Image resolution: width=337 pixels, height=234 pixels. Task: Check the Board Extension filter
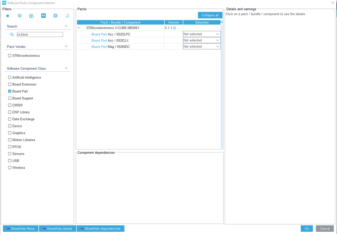[10, 84]
